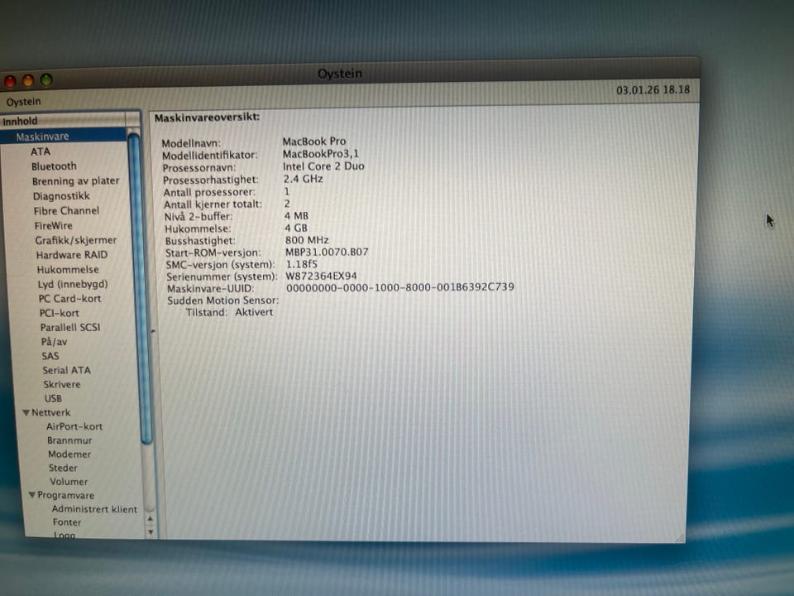Click the serial number W872364EX94
Image resolution: width=794 pixels, height=596 pixels.
(321, 276)
